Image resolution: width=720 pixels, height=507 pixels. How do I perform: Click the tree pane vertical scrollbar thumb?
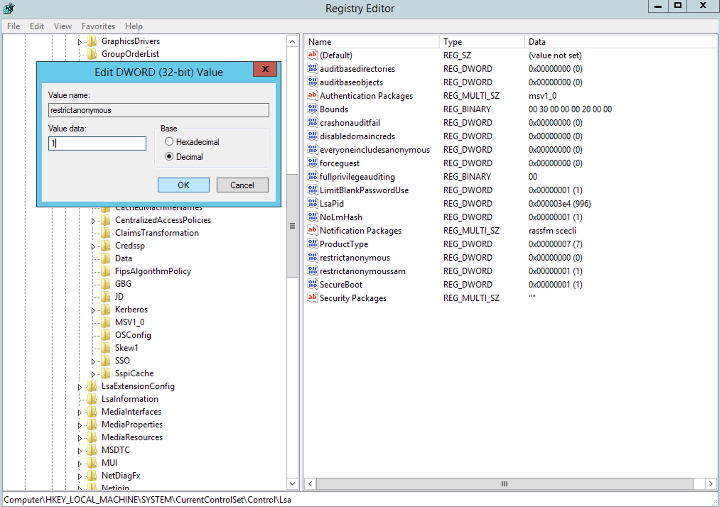[x=292, y=225]
